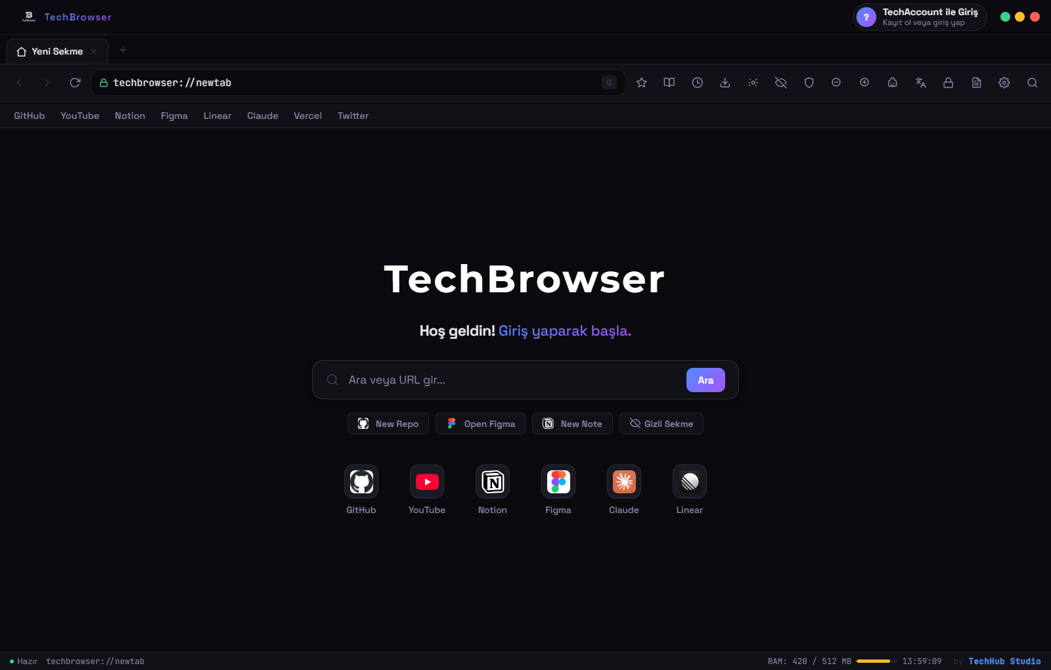Click the TechHub Studio link in status bar

pyautogui.click(x=1004, y=661)
